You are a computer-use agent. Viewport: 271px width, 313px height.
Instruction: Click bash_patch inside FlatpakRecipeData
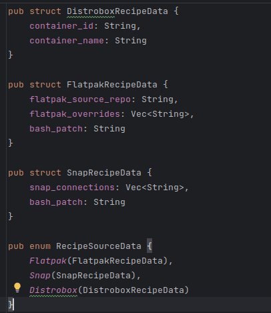click(x=56, y=129)
